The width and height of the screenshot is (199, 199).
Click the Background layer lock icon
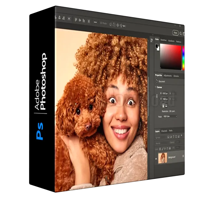coord(183,156)
